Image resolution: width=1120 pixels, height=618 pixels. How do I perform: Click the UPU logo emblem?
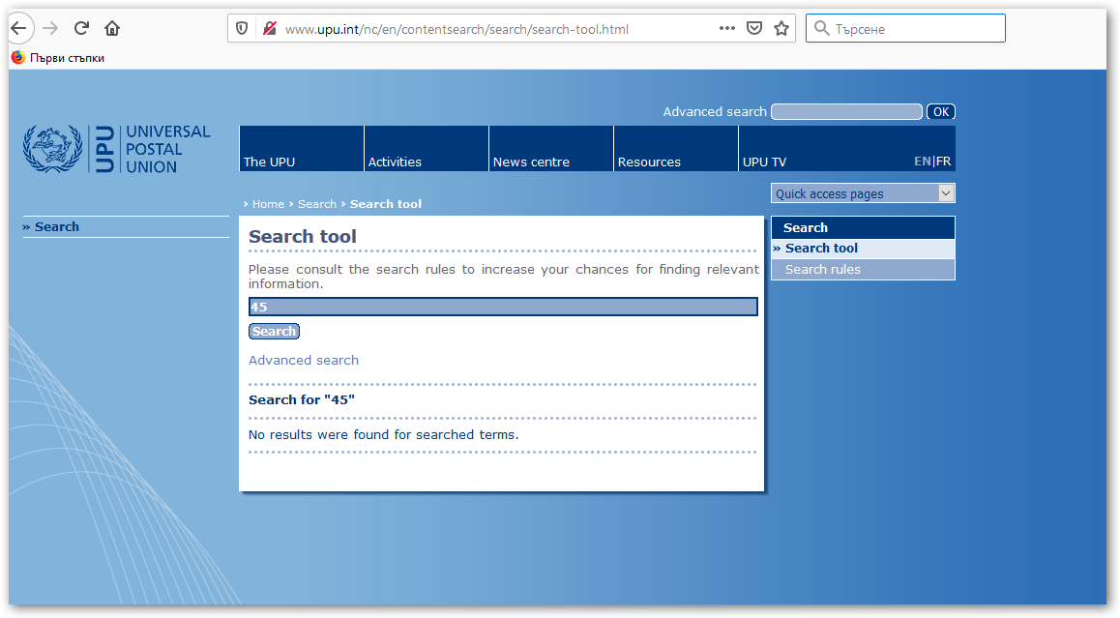(54, 149)
